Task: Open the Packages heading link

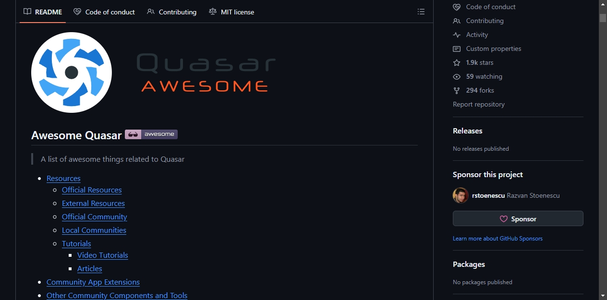Action: 469,264
